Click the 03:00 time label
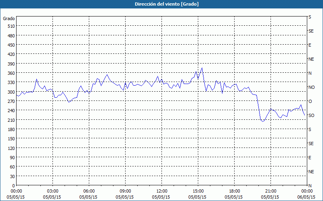323x201 pixels. pyautogui.click(x=53, y=191)
